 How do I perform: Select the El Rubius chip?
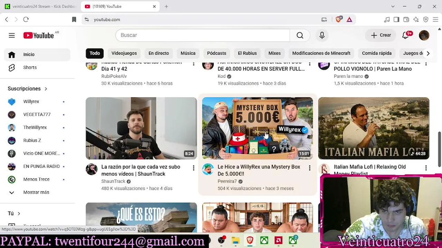coord(247,53)
